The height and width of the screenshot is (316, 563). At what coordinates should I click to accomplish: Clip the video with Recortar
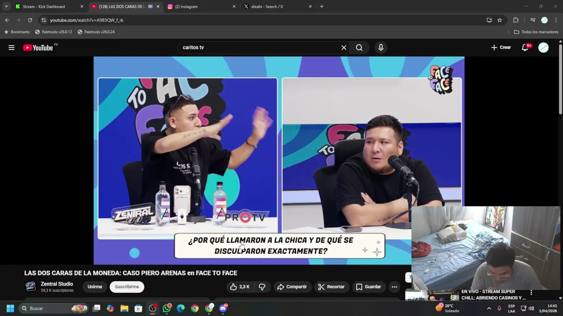331,287
